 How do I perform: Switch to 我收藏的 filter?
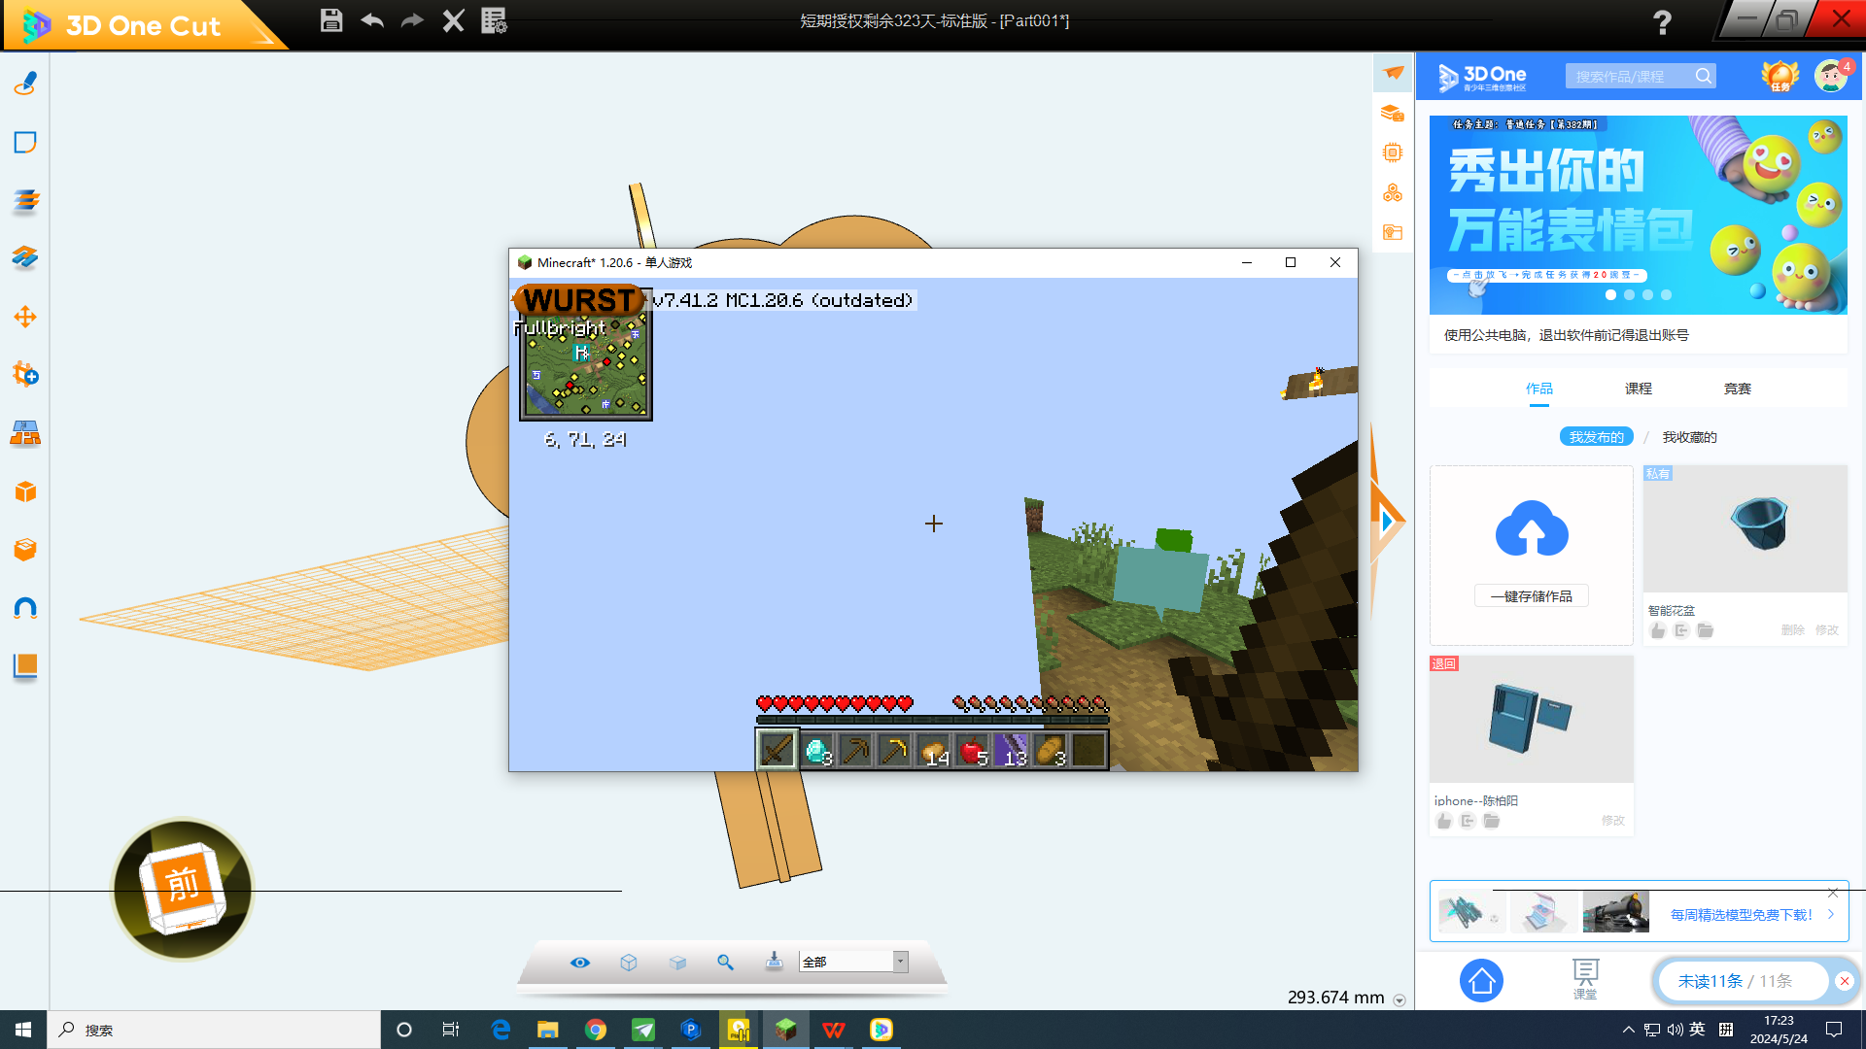click(1689, 437)
